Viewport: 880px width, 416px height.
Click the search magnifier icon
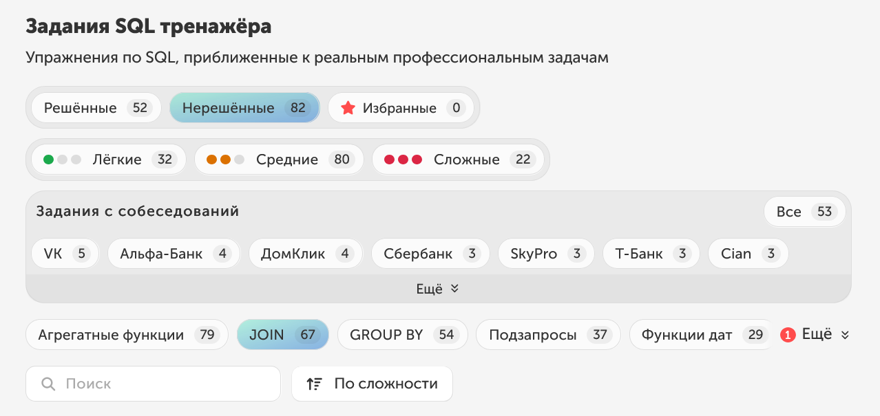[48, 384]
